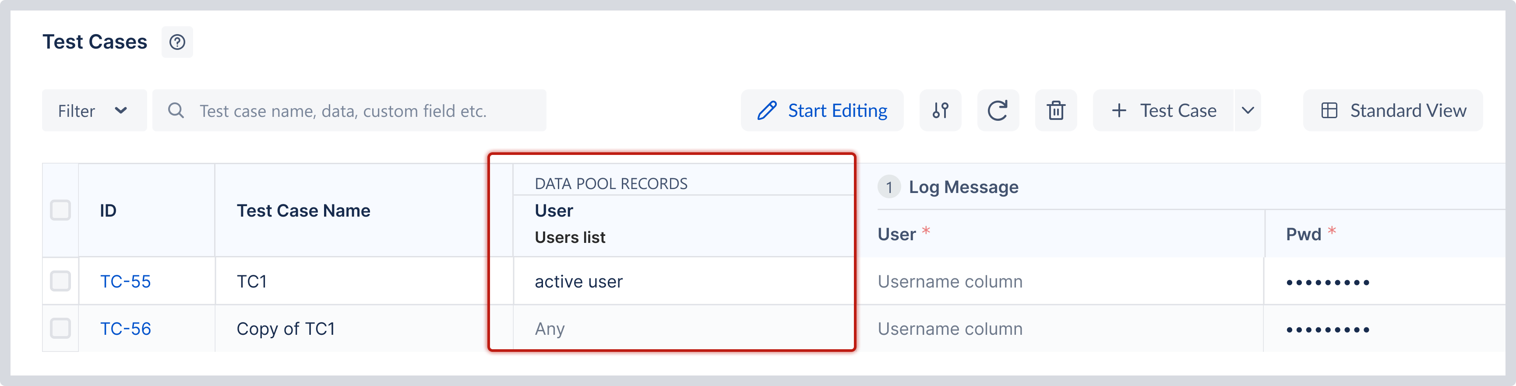This screenshot has height=386, width=1516.
Task: Focus the test case search field
Action: click(349, 111)
